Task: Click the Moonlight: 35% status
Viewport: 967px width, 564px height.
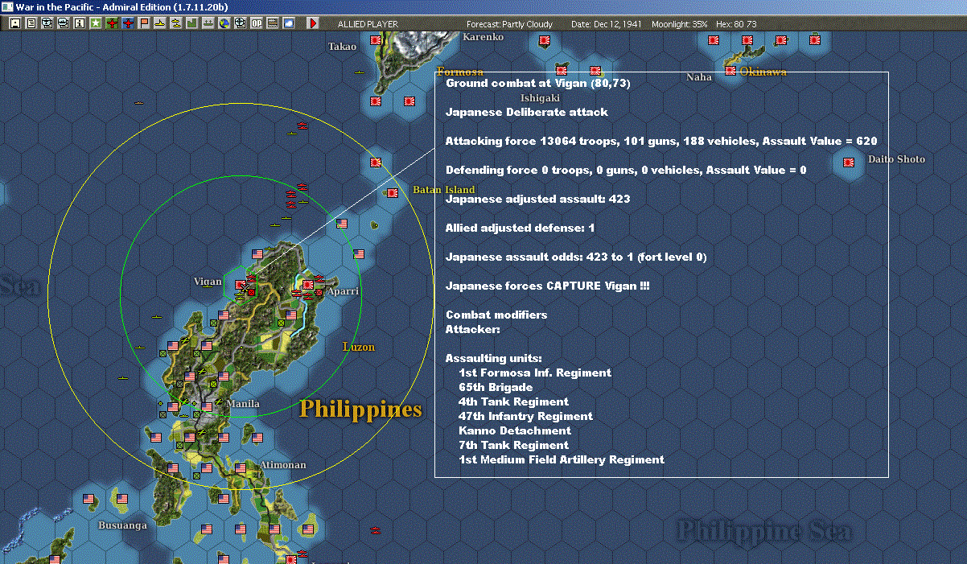Action: click(680, 24)
